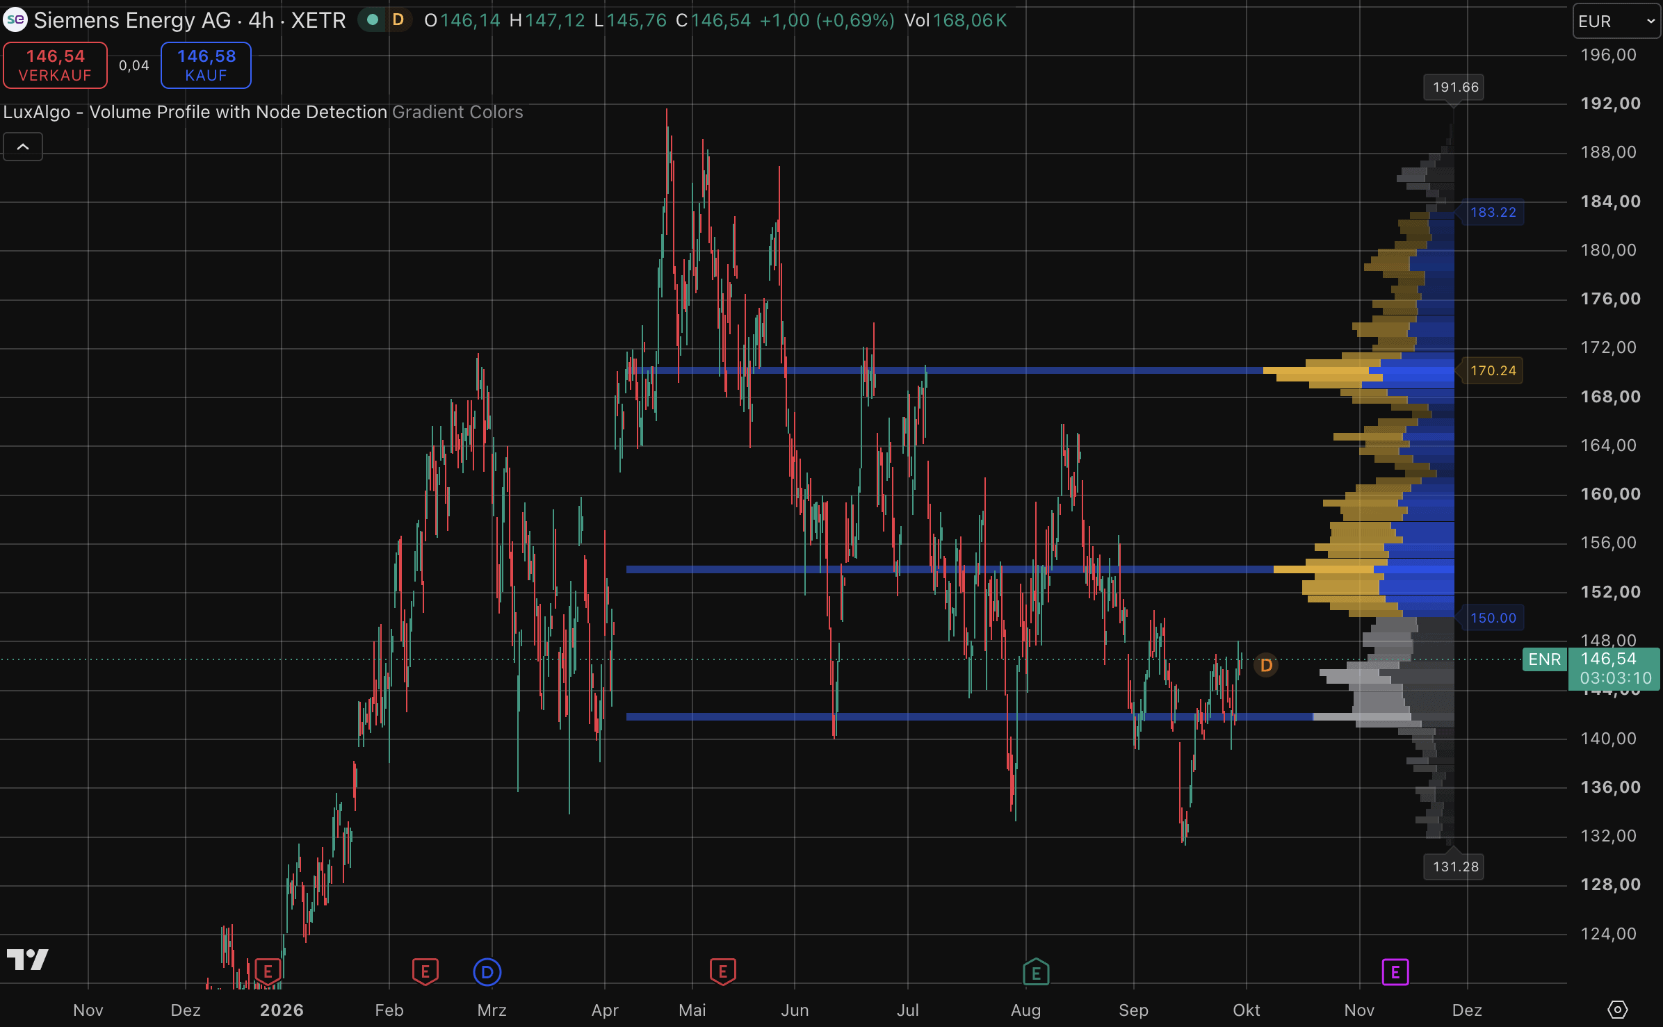Click the 152,00 price axis label
This screenshot has width=1663, height=1027.
click(1610, 591)
